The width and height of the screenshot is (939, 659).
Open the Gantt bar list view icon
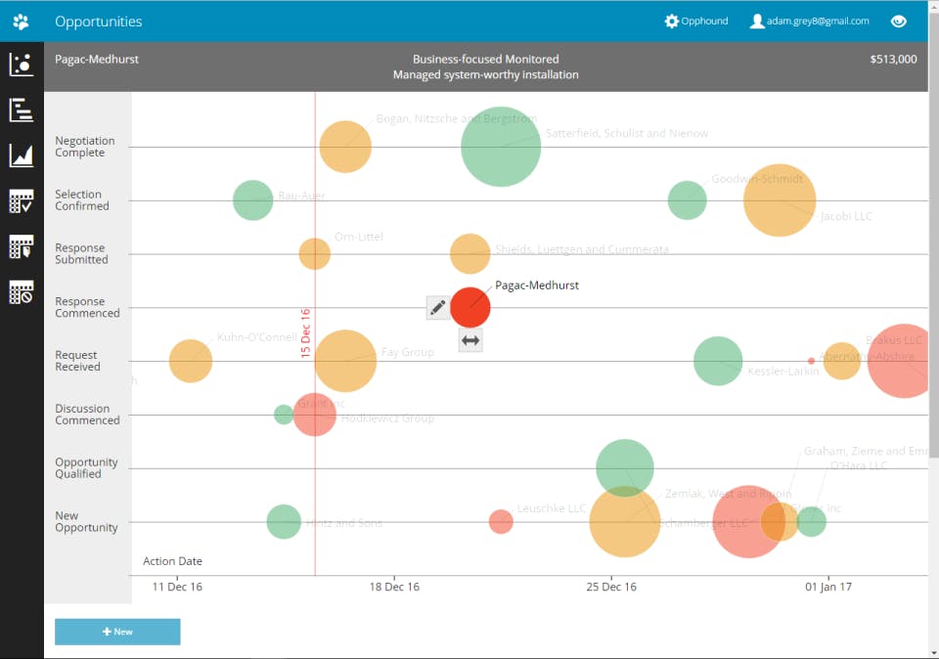coord(22,110)
